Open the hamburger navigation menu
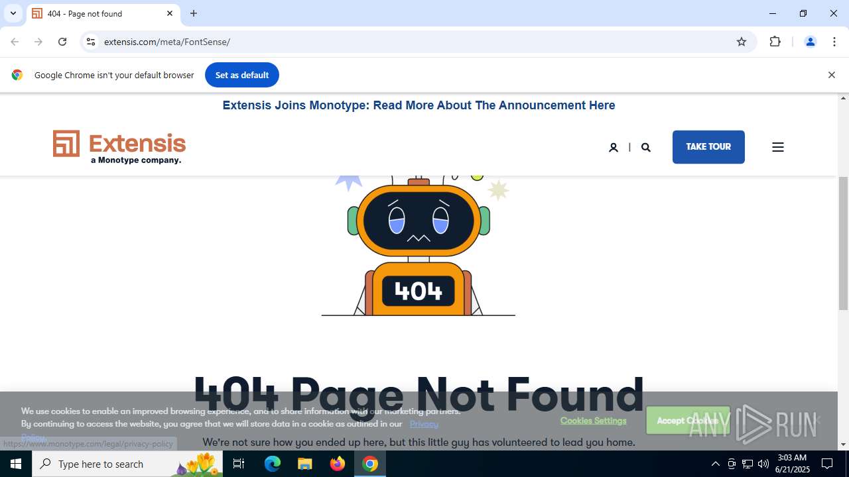The width and height of the screenshot is (849, 477). click(778, 147)
